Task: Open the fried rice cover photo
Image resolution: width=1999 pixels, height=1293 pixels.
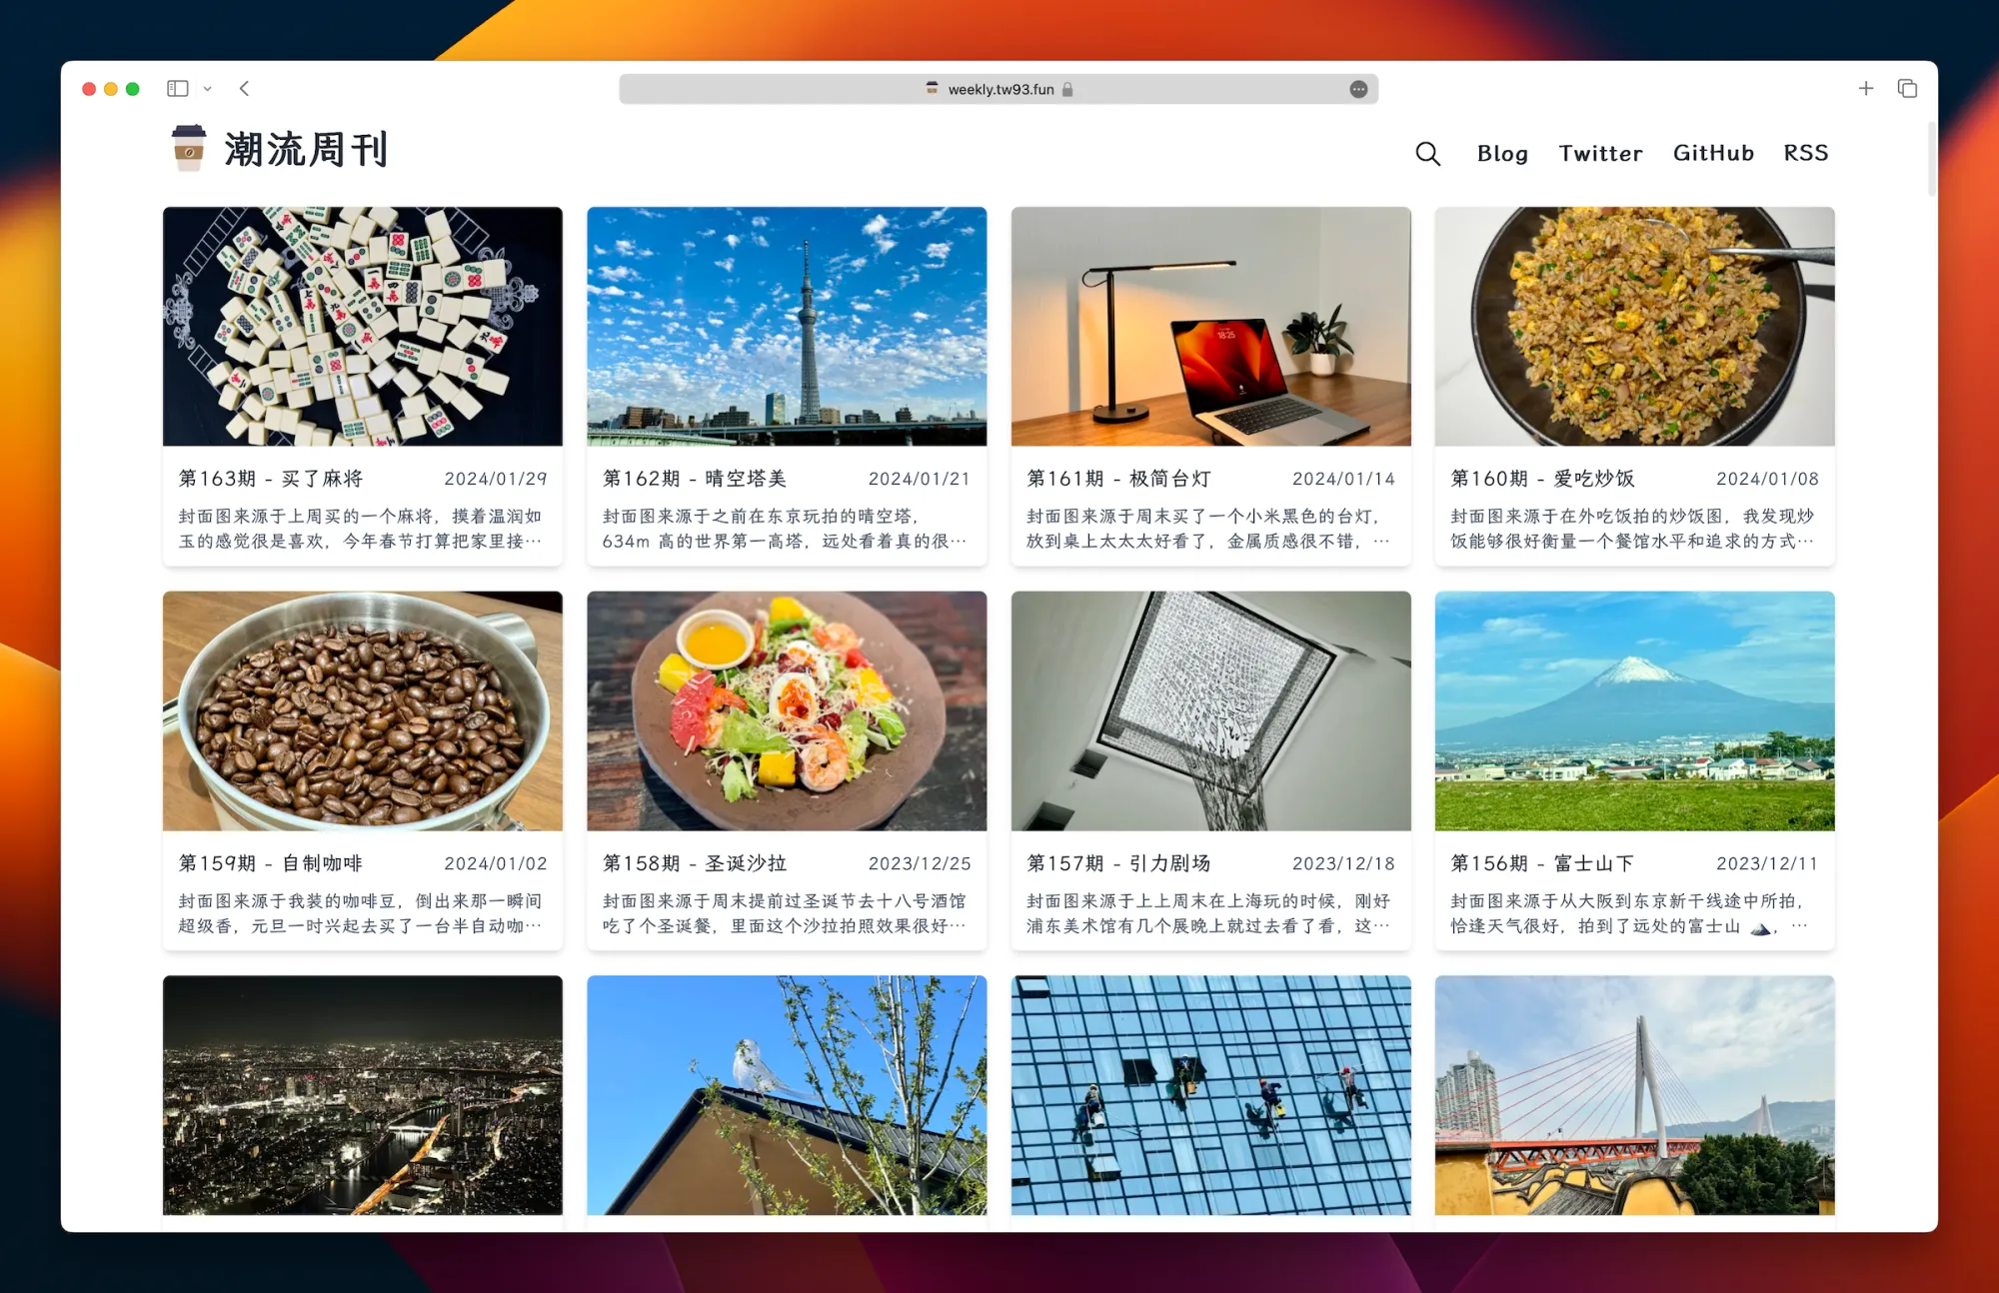Action: (1634, 326)
